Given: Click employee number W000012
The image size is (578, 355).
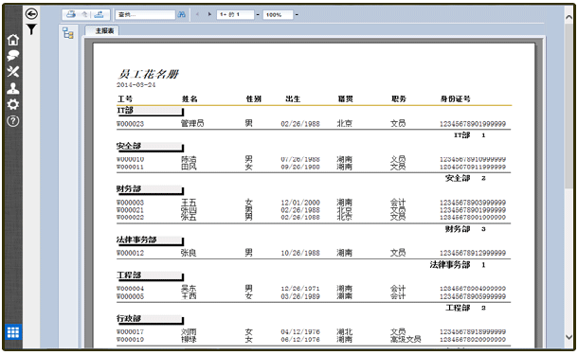Looking at the screenshot, I should (130, 253).
